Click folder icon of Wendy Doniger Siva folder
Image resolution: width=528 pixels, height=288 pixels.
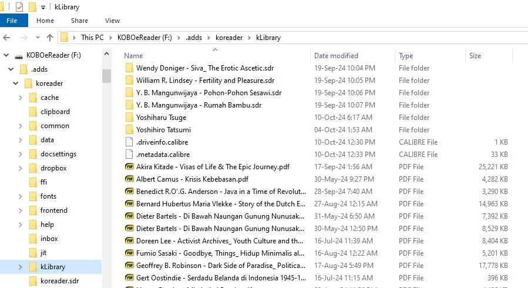coord(129,68)
